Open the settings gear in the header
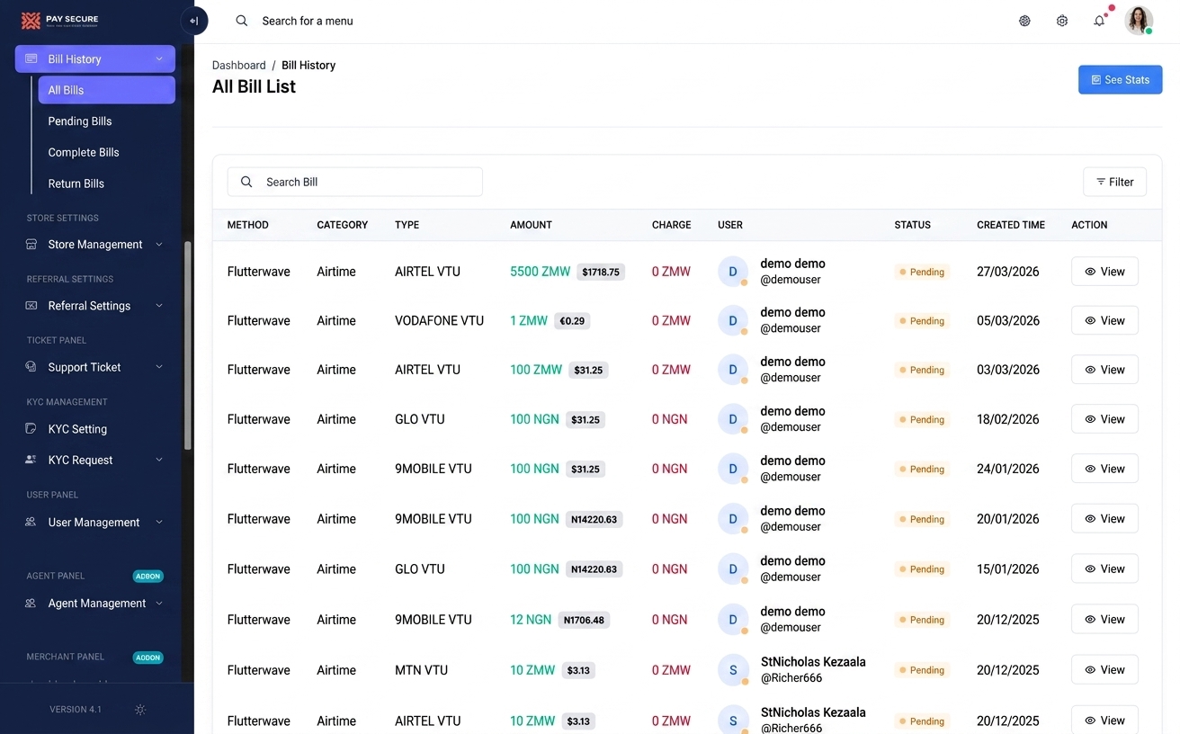 click(1062, 21)
